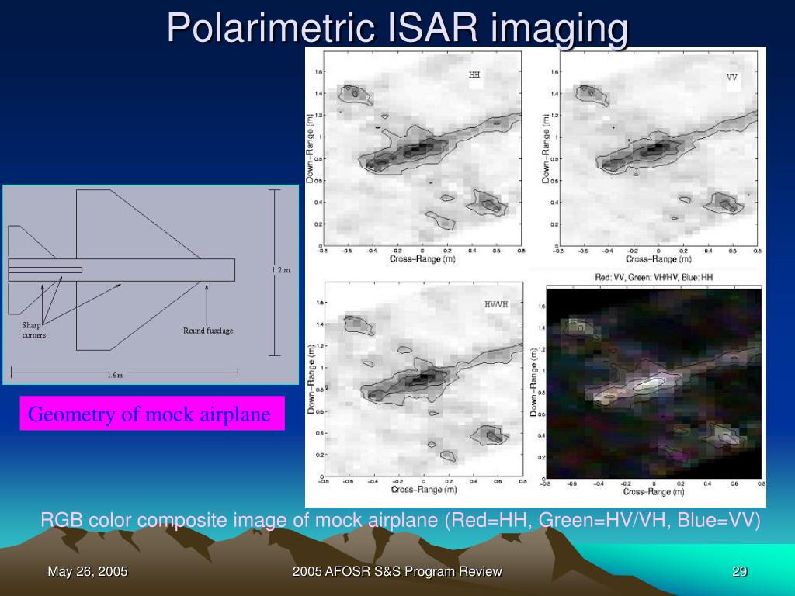
Task: Click the slide title "Polarimetric ISAR imaging"
Action: point(397,28)
